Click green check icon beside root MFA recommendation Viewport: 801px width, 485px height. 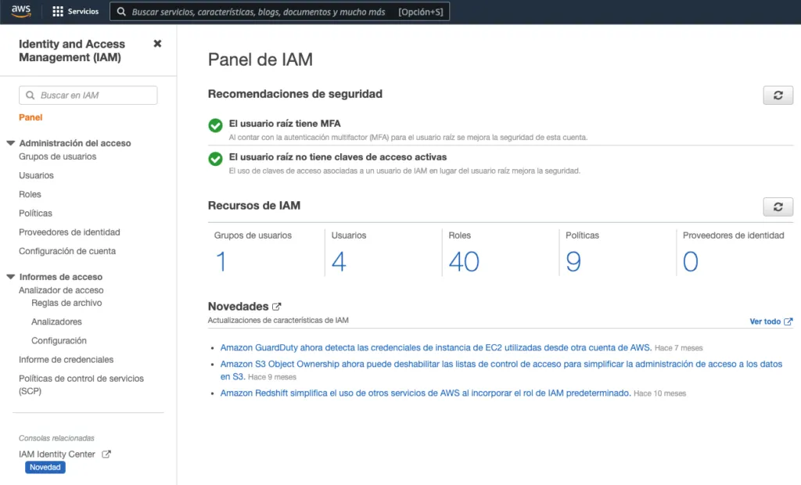point(216,125)
